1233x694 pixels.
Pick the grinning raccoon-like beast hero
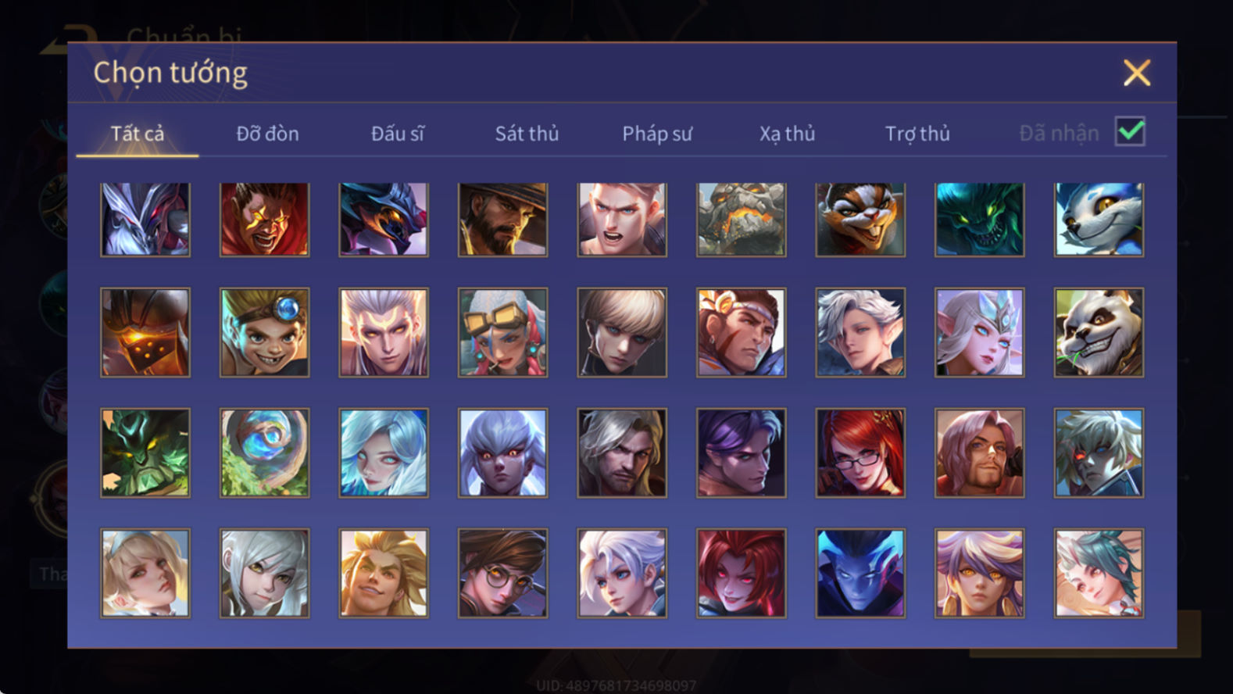860,220
